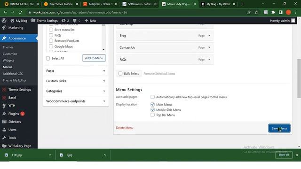The image size is (301, 169).
Task: Tick the Select All checkbox
Action: (x=48, y=58)
